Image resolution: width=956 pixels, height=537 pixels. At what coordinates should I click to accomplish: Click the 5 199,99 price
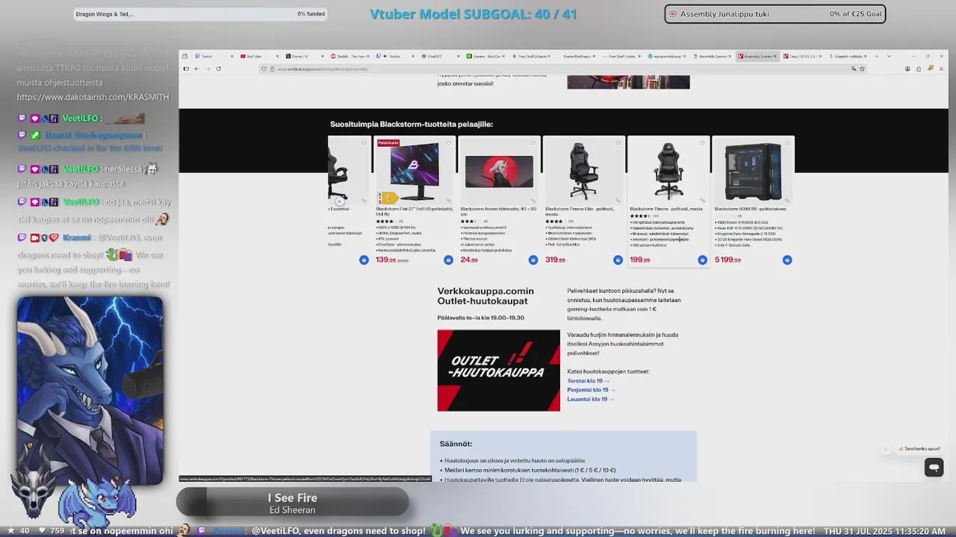(x=727, y=260)
